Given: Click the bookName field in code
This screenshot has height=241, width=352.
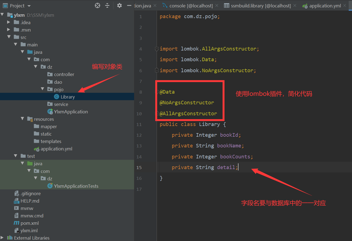Looking at the screenshot, I should coord(229,146).
